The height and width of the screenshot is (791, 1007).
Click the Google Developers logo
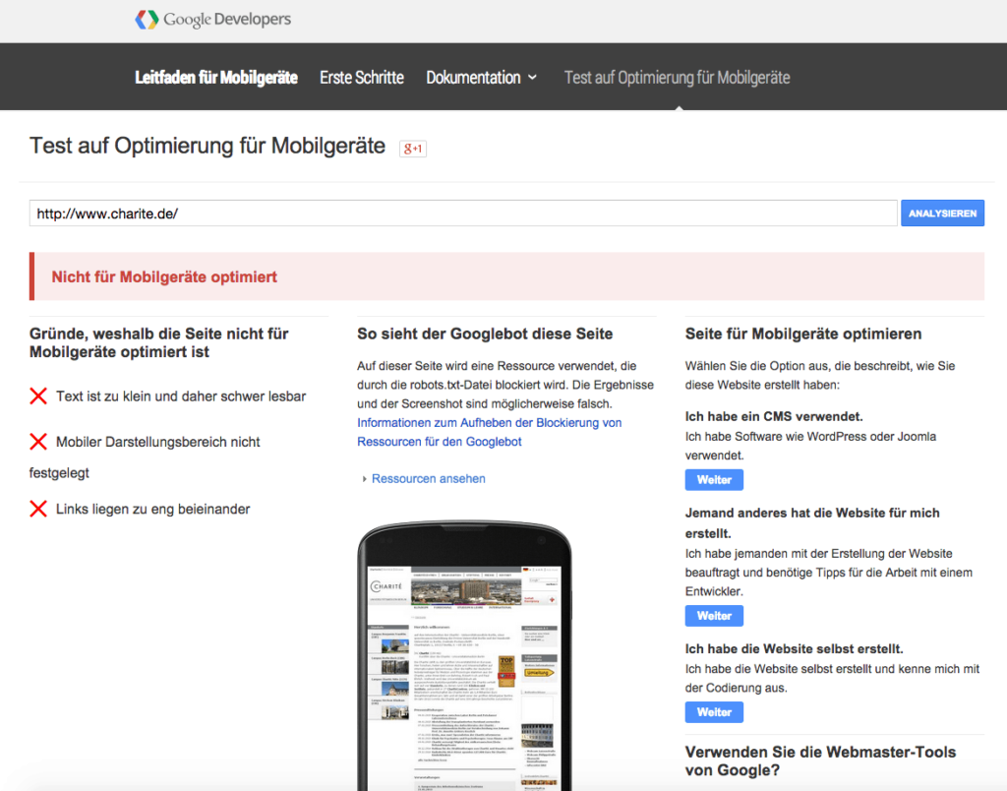tap(211, 19)
